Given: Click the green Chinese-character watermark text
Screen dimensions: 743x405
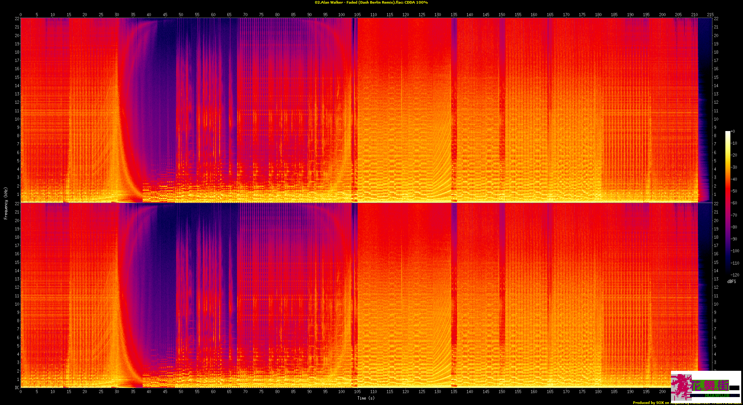Looking at the screenshot, I should [711, 386].
